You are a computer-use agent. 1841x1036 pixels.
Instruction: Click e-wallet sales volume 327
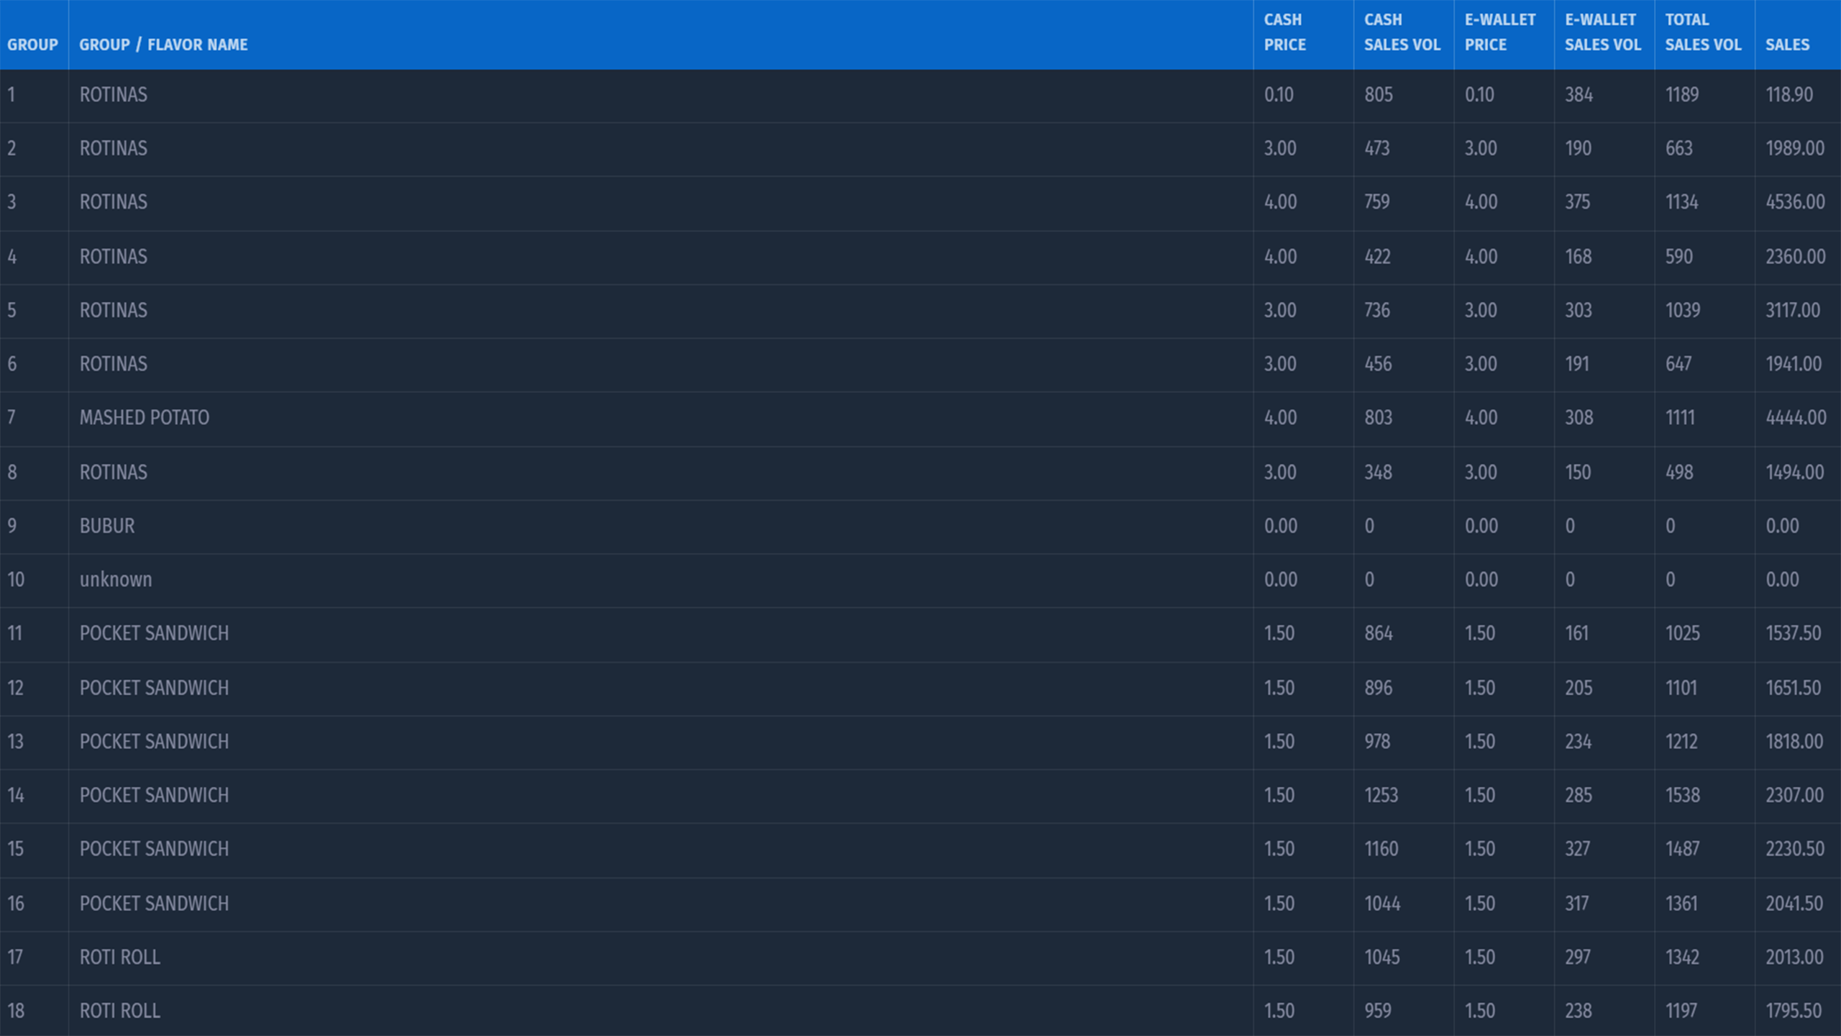point(1578,849)
